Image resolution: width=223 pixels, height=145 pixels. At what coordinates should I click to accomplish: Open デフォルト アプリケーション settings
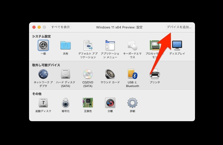point(88,45)
